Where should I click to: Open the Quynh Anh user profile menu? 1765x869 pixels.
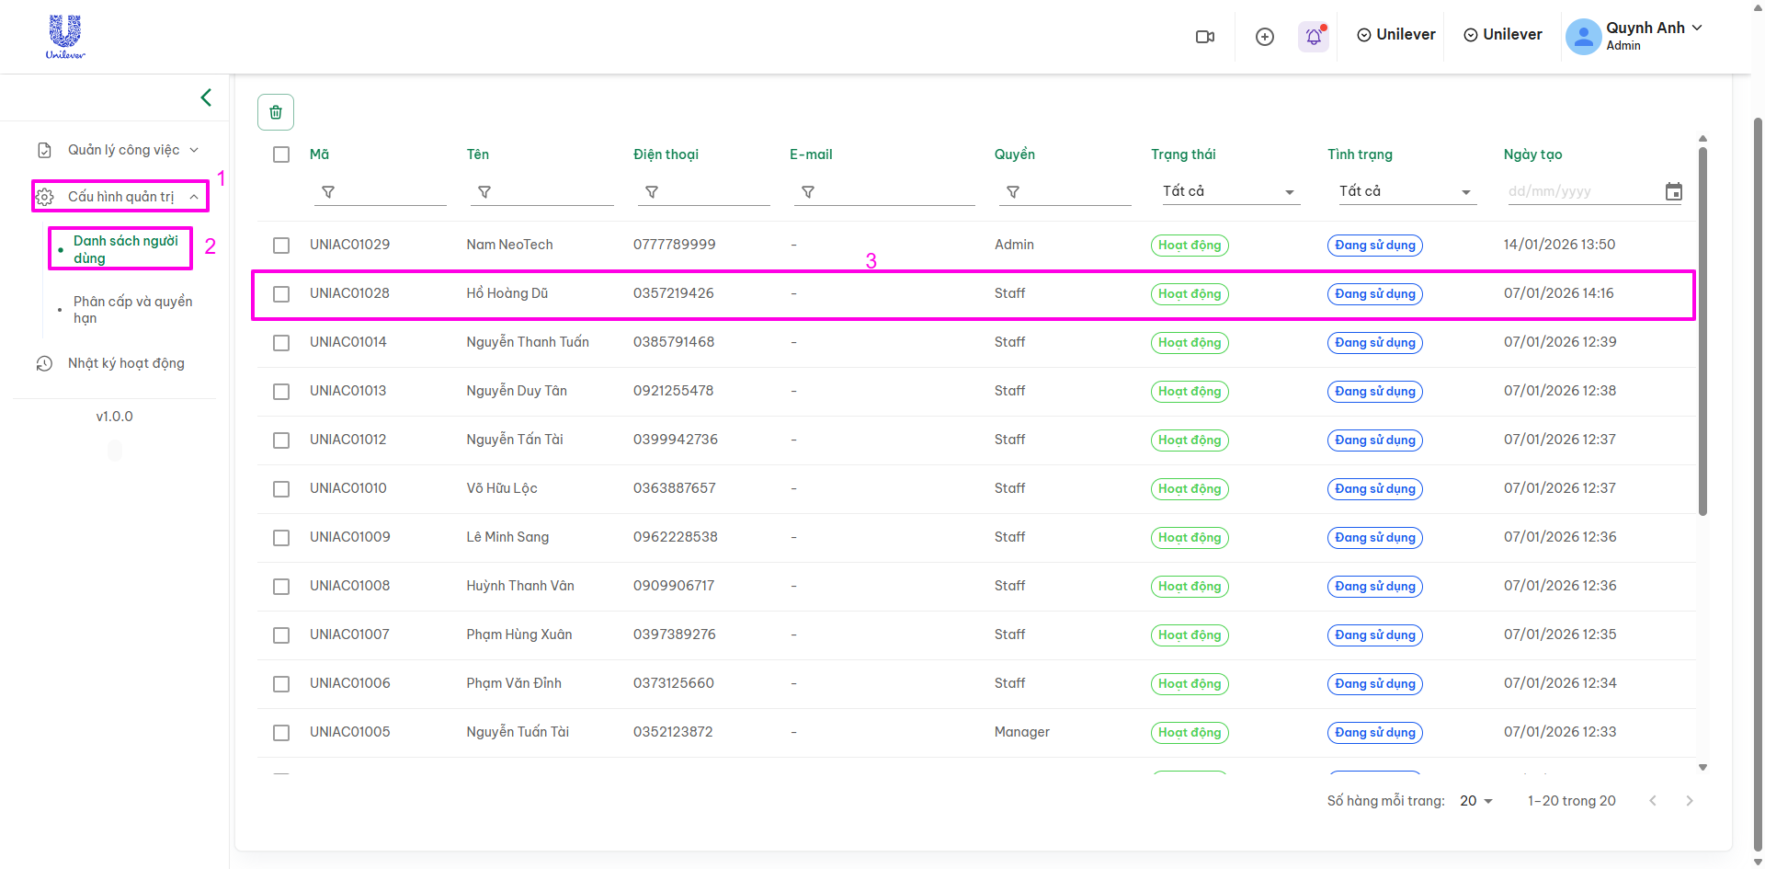coord(1634,36)
